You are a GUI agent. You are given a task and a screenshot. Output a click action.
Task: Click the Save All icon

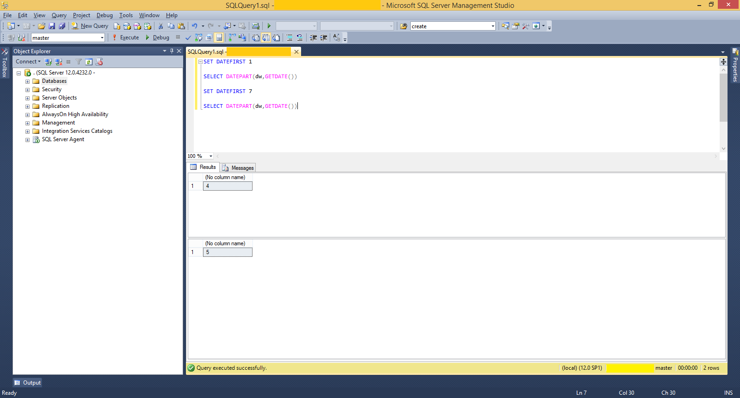pos(62,26)
